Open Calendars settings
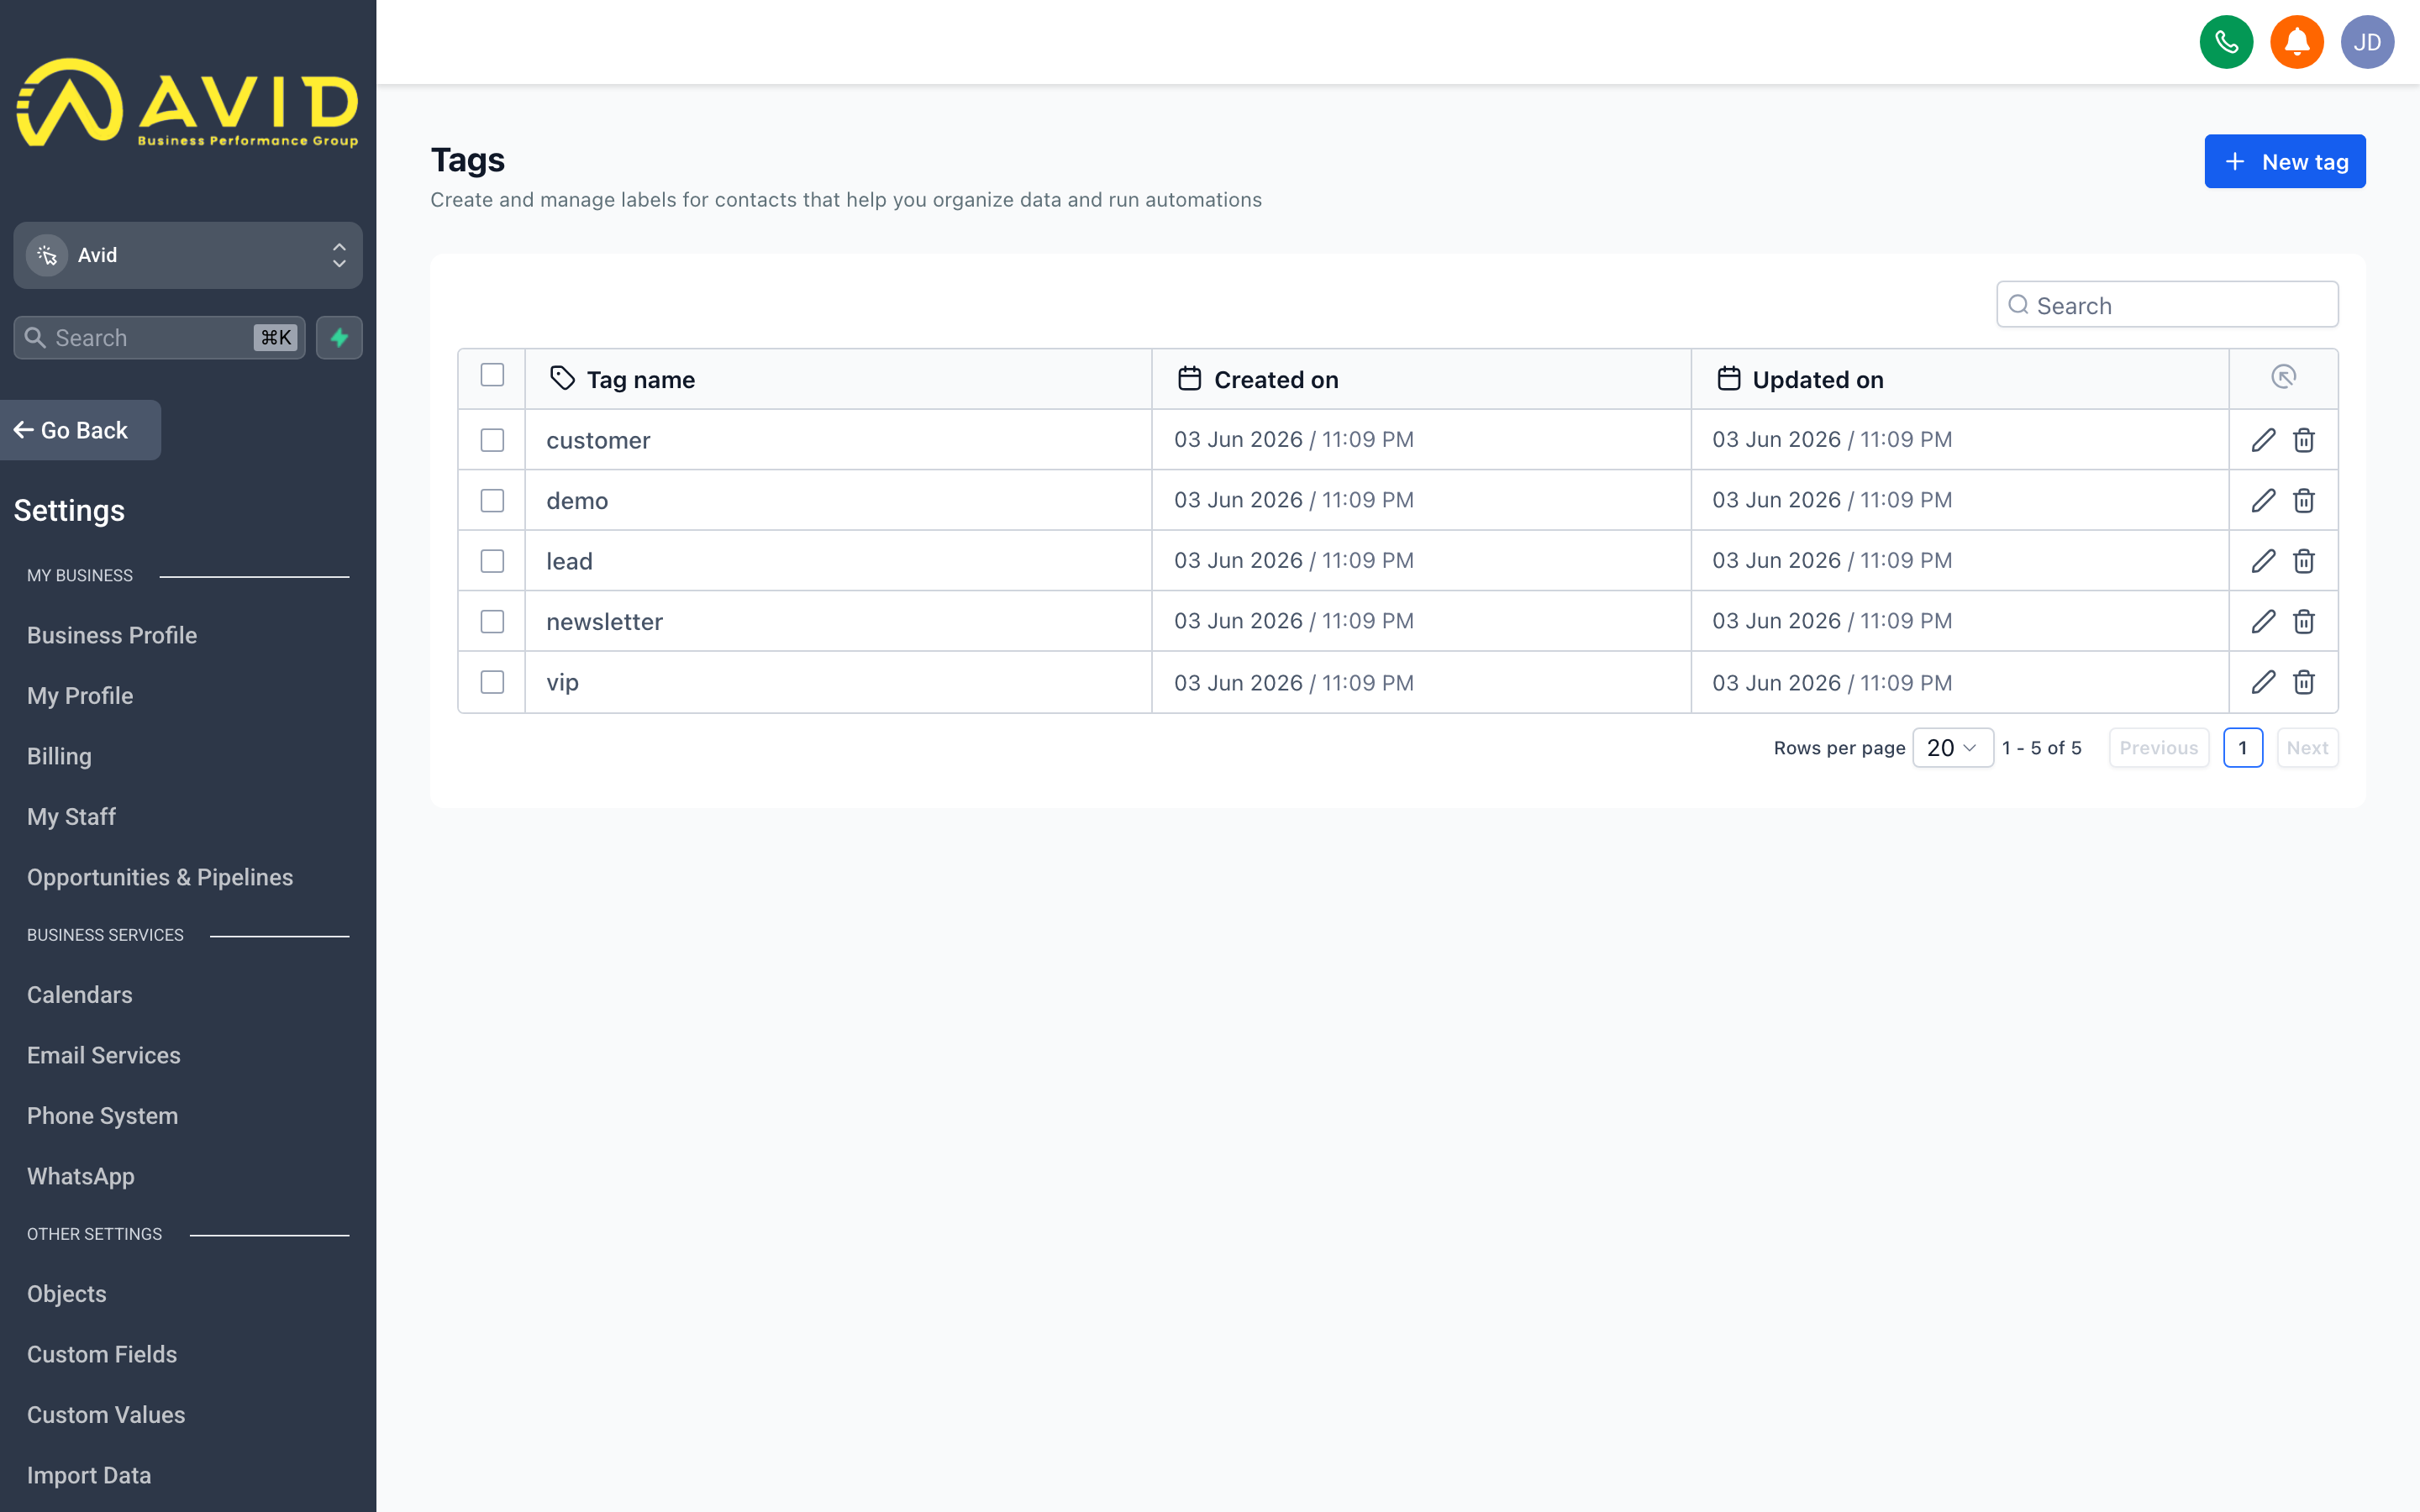 (x=80, y=995)
